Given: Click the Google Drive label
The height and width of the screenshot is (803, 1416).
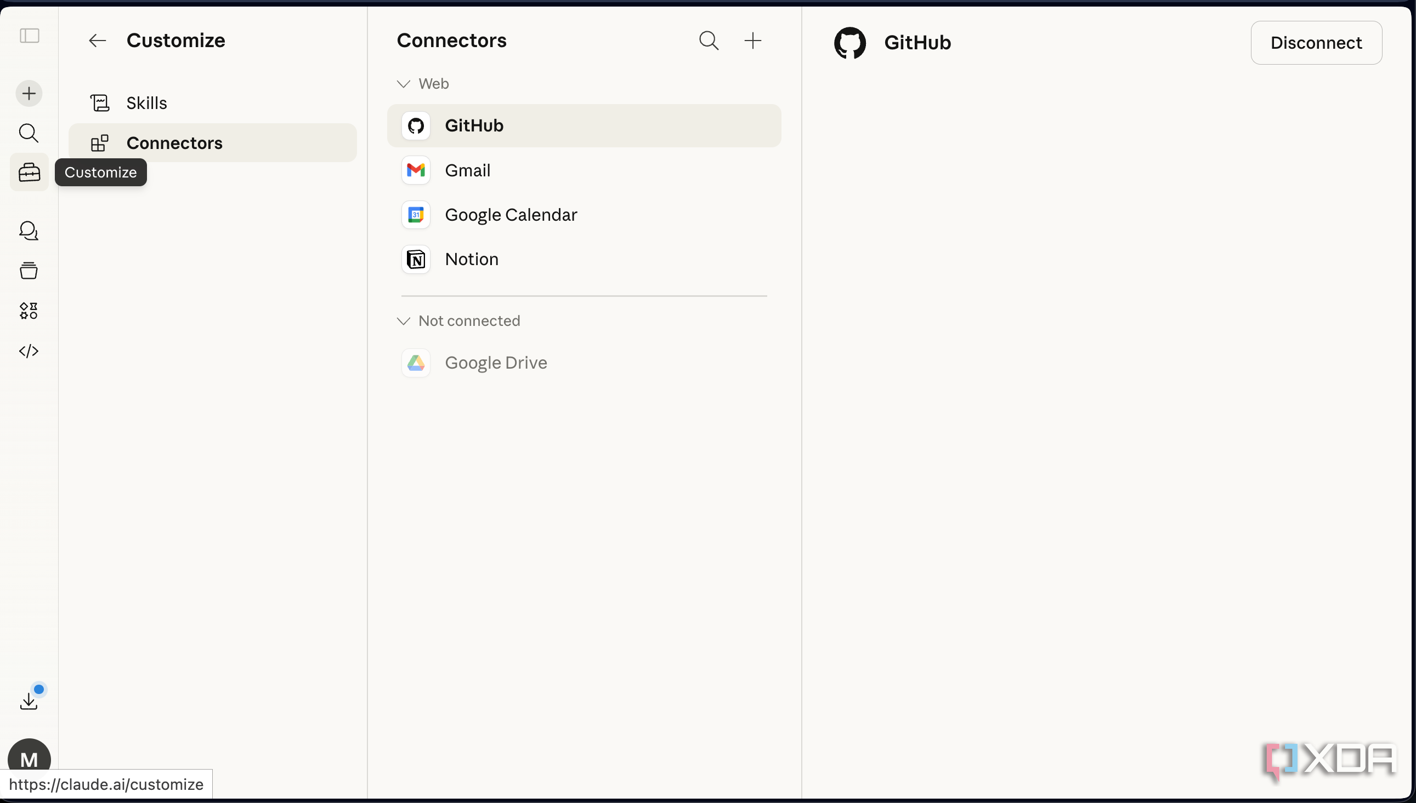Looking at the screenshot, I should 496,363.
